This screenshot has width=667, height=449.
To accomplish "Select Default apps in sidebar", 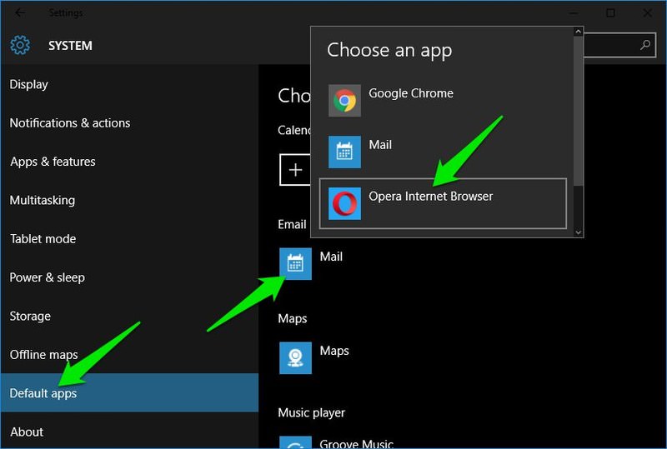I will (x=129, y=393).
